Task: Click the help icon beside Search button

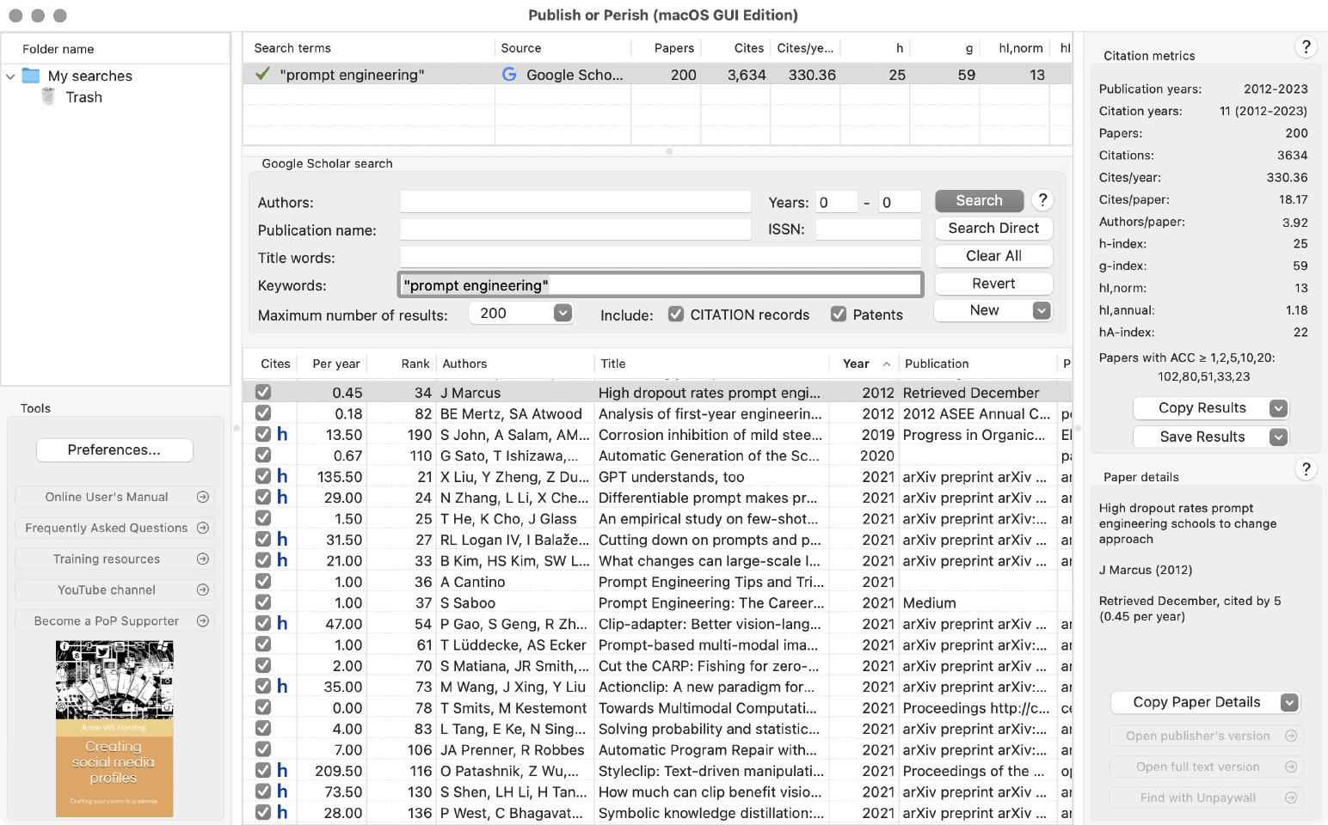Action: [x=1042, y=200]
